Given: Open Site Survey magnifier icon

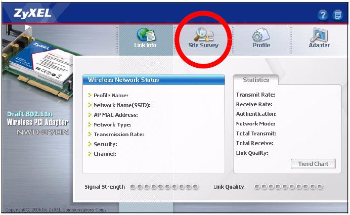Looking at the screenshot, I should click(x=204, y=34).
